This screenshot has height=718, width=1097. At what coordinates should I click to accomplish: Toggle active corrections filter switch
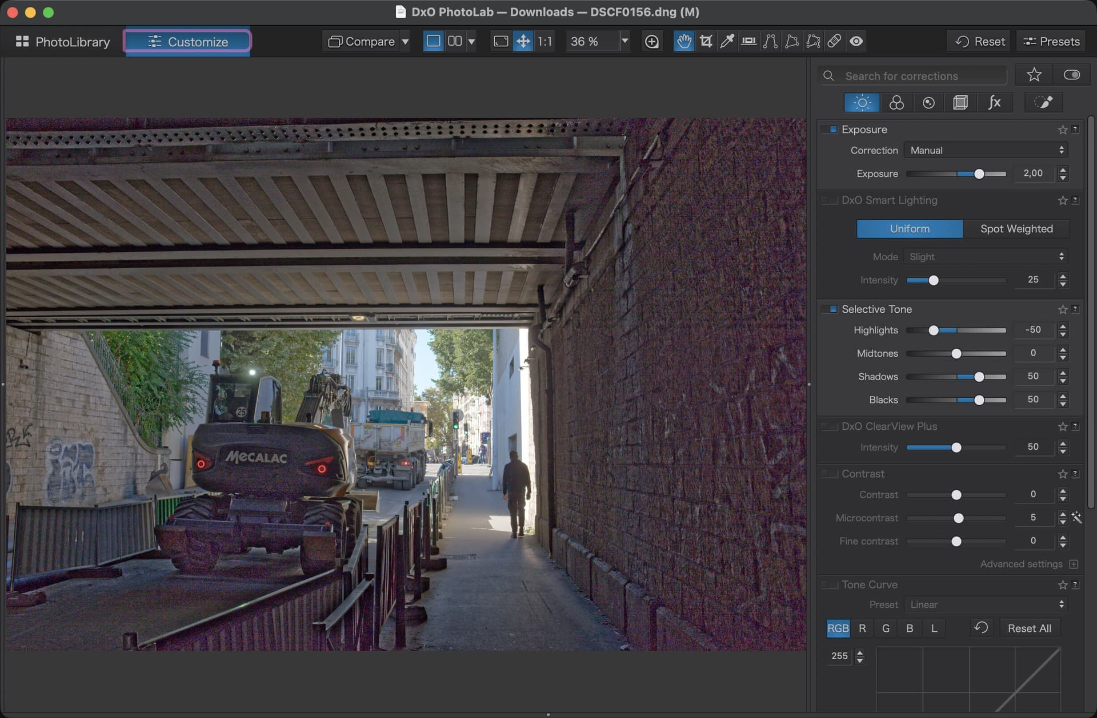[1071, 75]
